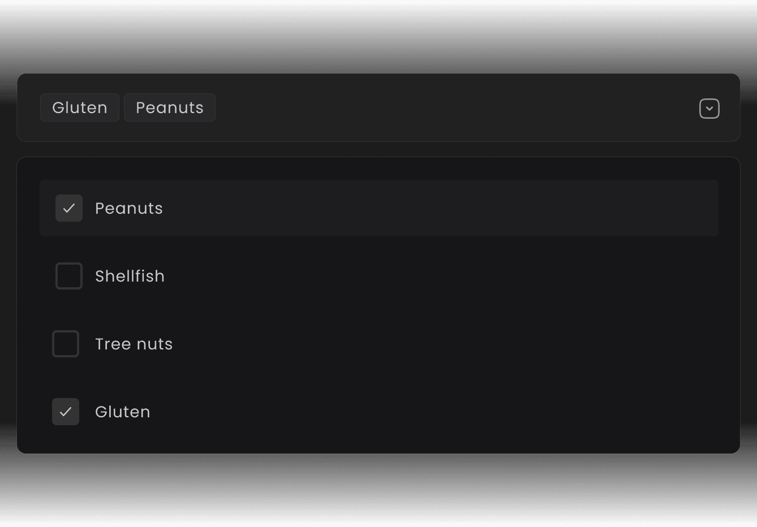Screen dimensions: 757x527
Task: Click the Peanuts chip in the selection field
Action: pyautogui.click(x=170, y=107)
